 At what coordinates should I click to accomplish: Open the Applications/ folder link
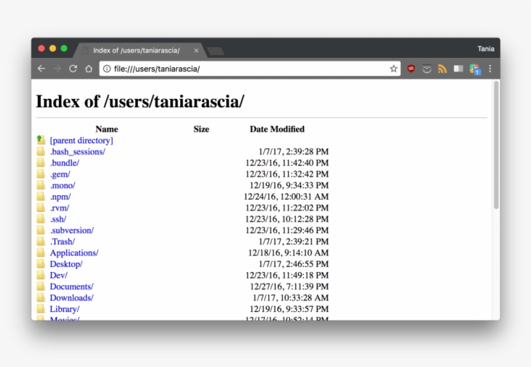(74, 253)
